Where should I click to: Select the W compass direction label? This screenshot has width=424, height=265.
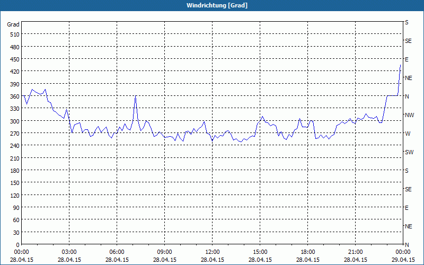[408, 134]
